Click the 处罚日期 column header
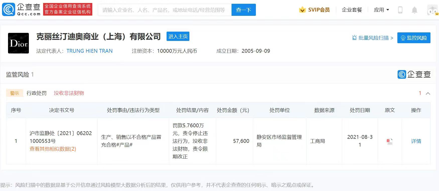The width and height of the screenshot is (439, 191). (360, 110)
